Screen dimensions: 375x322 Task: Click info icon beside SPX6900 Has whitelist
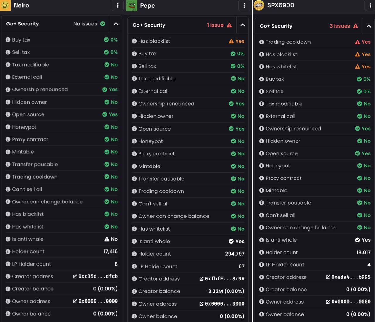262,67
